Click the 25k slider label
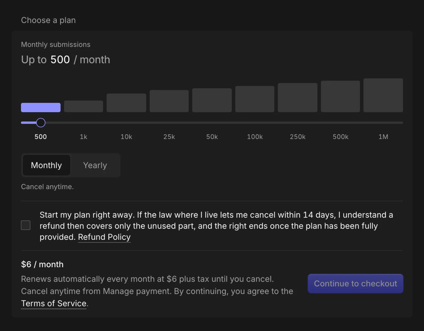 pos(169,137)
